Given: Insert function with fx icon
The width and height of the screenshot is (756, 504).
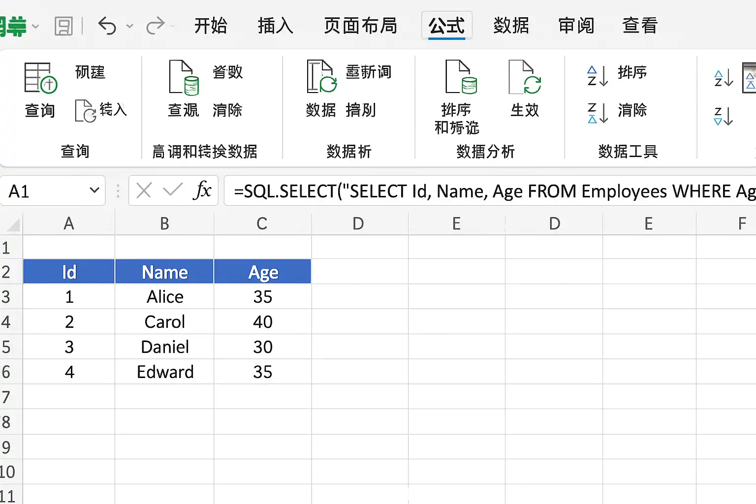Looking at the screenshot, I should pyautogui.click(x=202, y=190).
